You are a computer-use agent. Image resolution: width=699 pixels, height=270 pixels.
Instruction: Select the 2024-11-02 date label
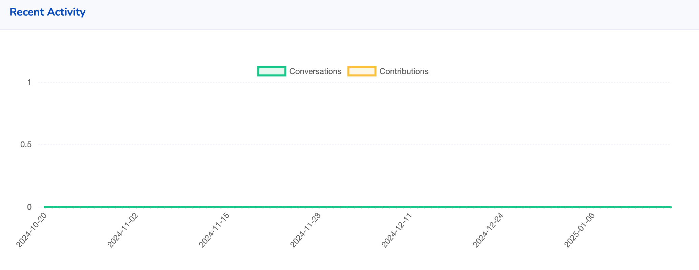pyautogui.click(x=123, y=230)
